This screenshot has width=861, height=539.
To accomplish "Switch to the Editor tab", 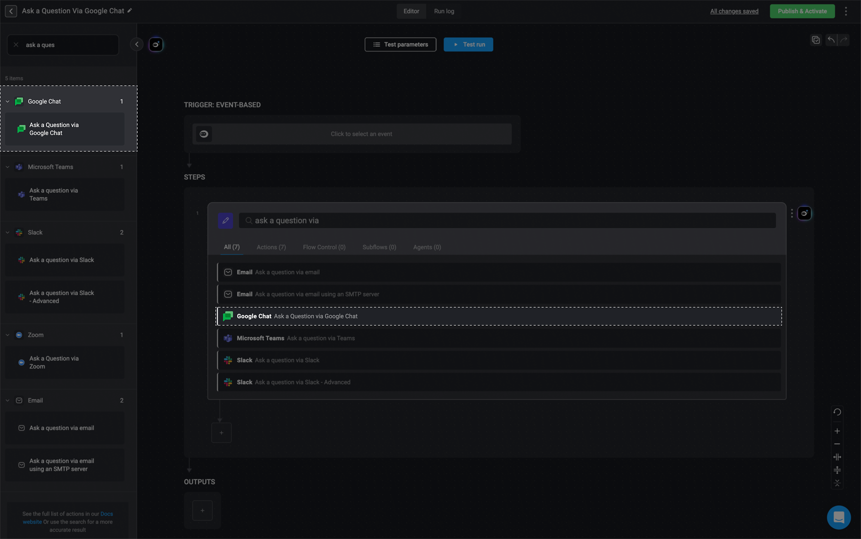I will pos(411,11).
